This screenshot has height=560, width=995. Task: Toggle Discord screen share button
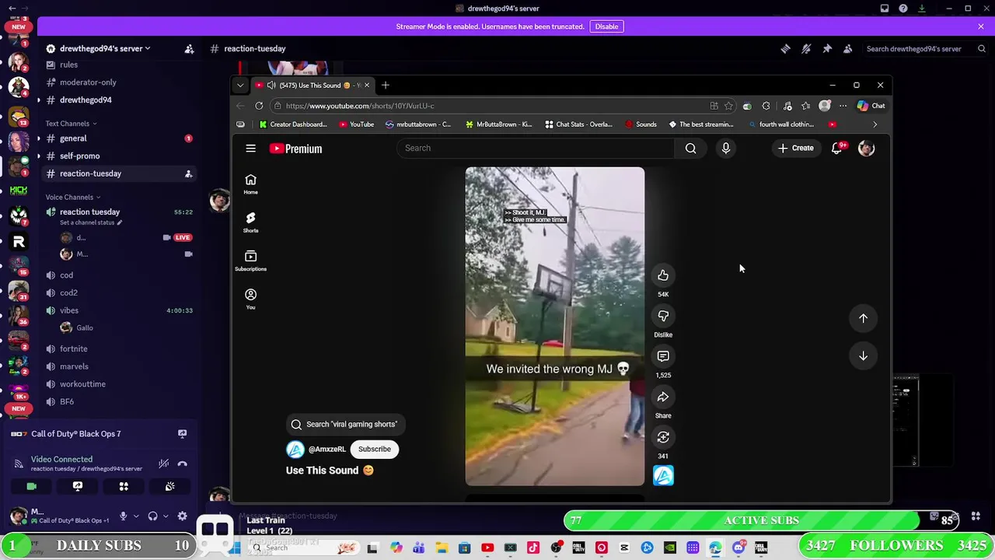pos(78,486)
